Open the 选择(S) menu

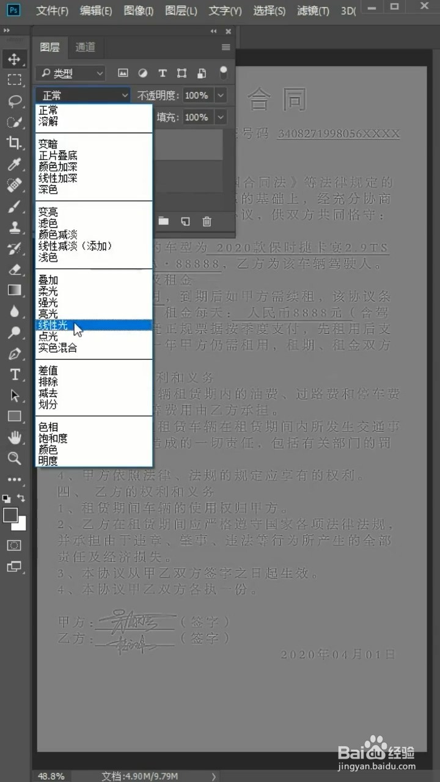(x=269, y=11)
